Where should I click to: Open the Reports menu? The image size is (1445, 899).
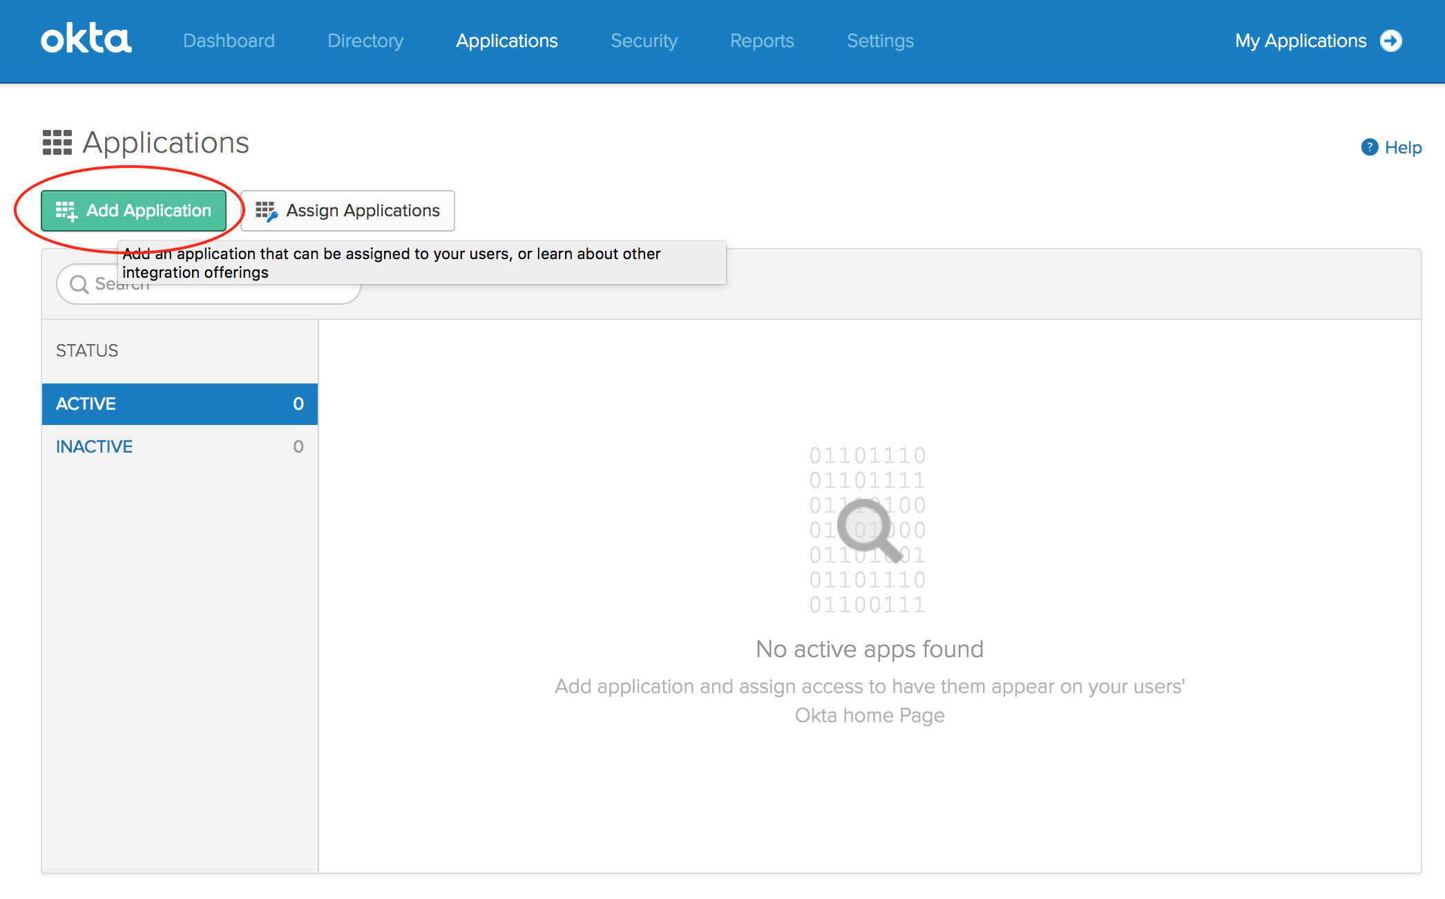762,41
